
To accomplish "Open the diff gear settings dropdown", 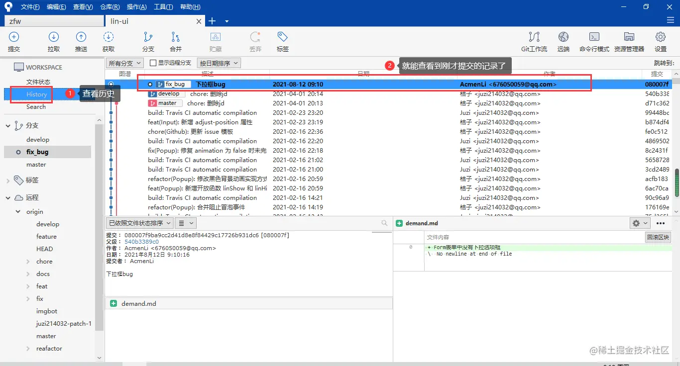I will (640, 223).
